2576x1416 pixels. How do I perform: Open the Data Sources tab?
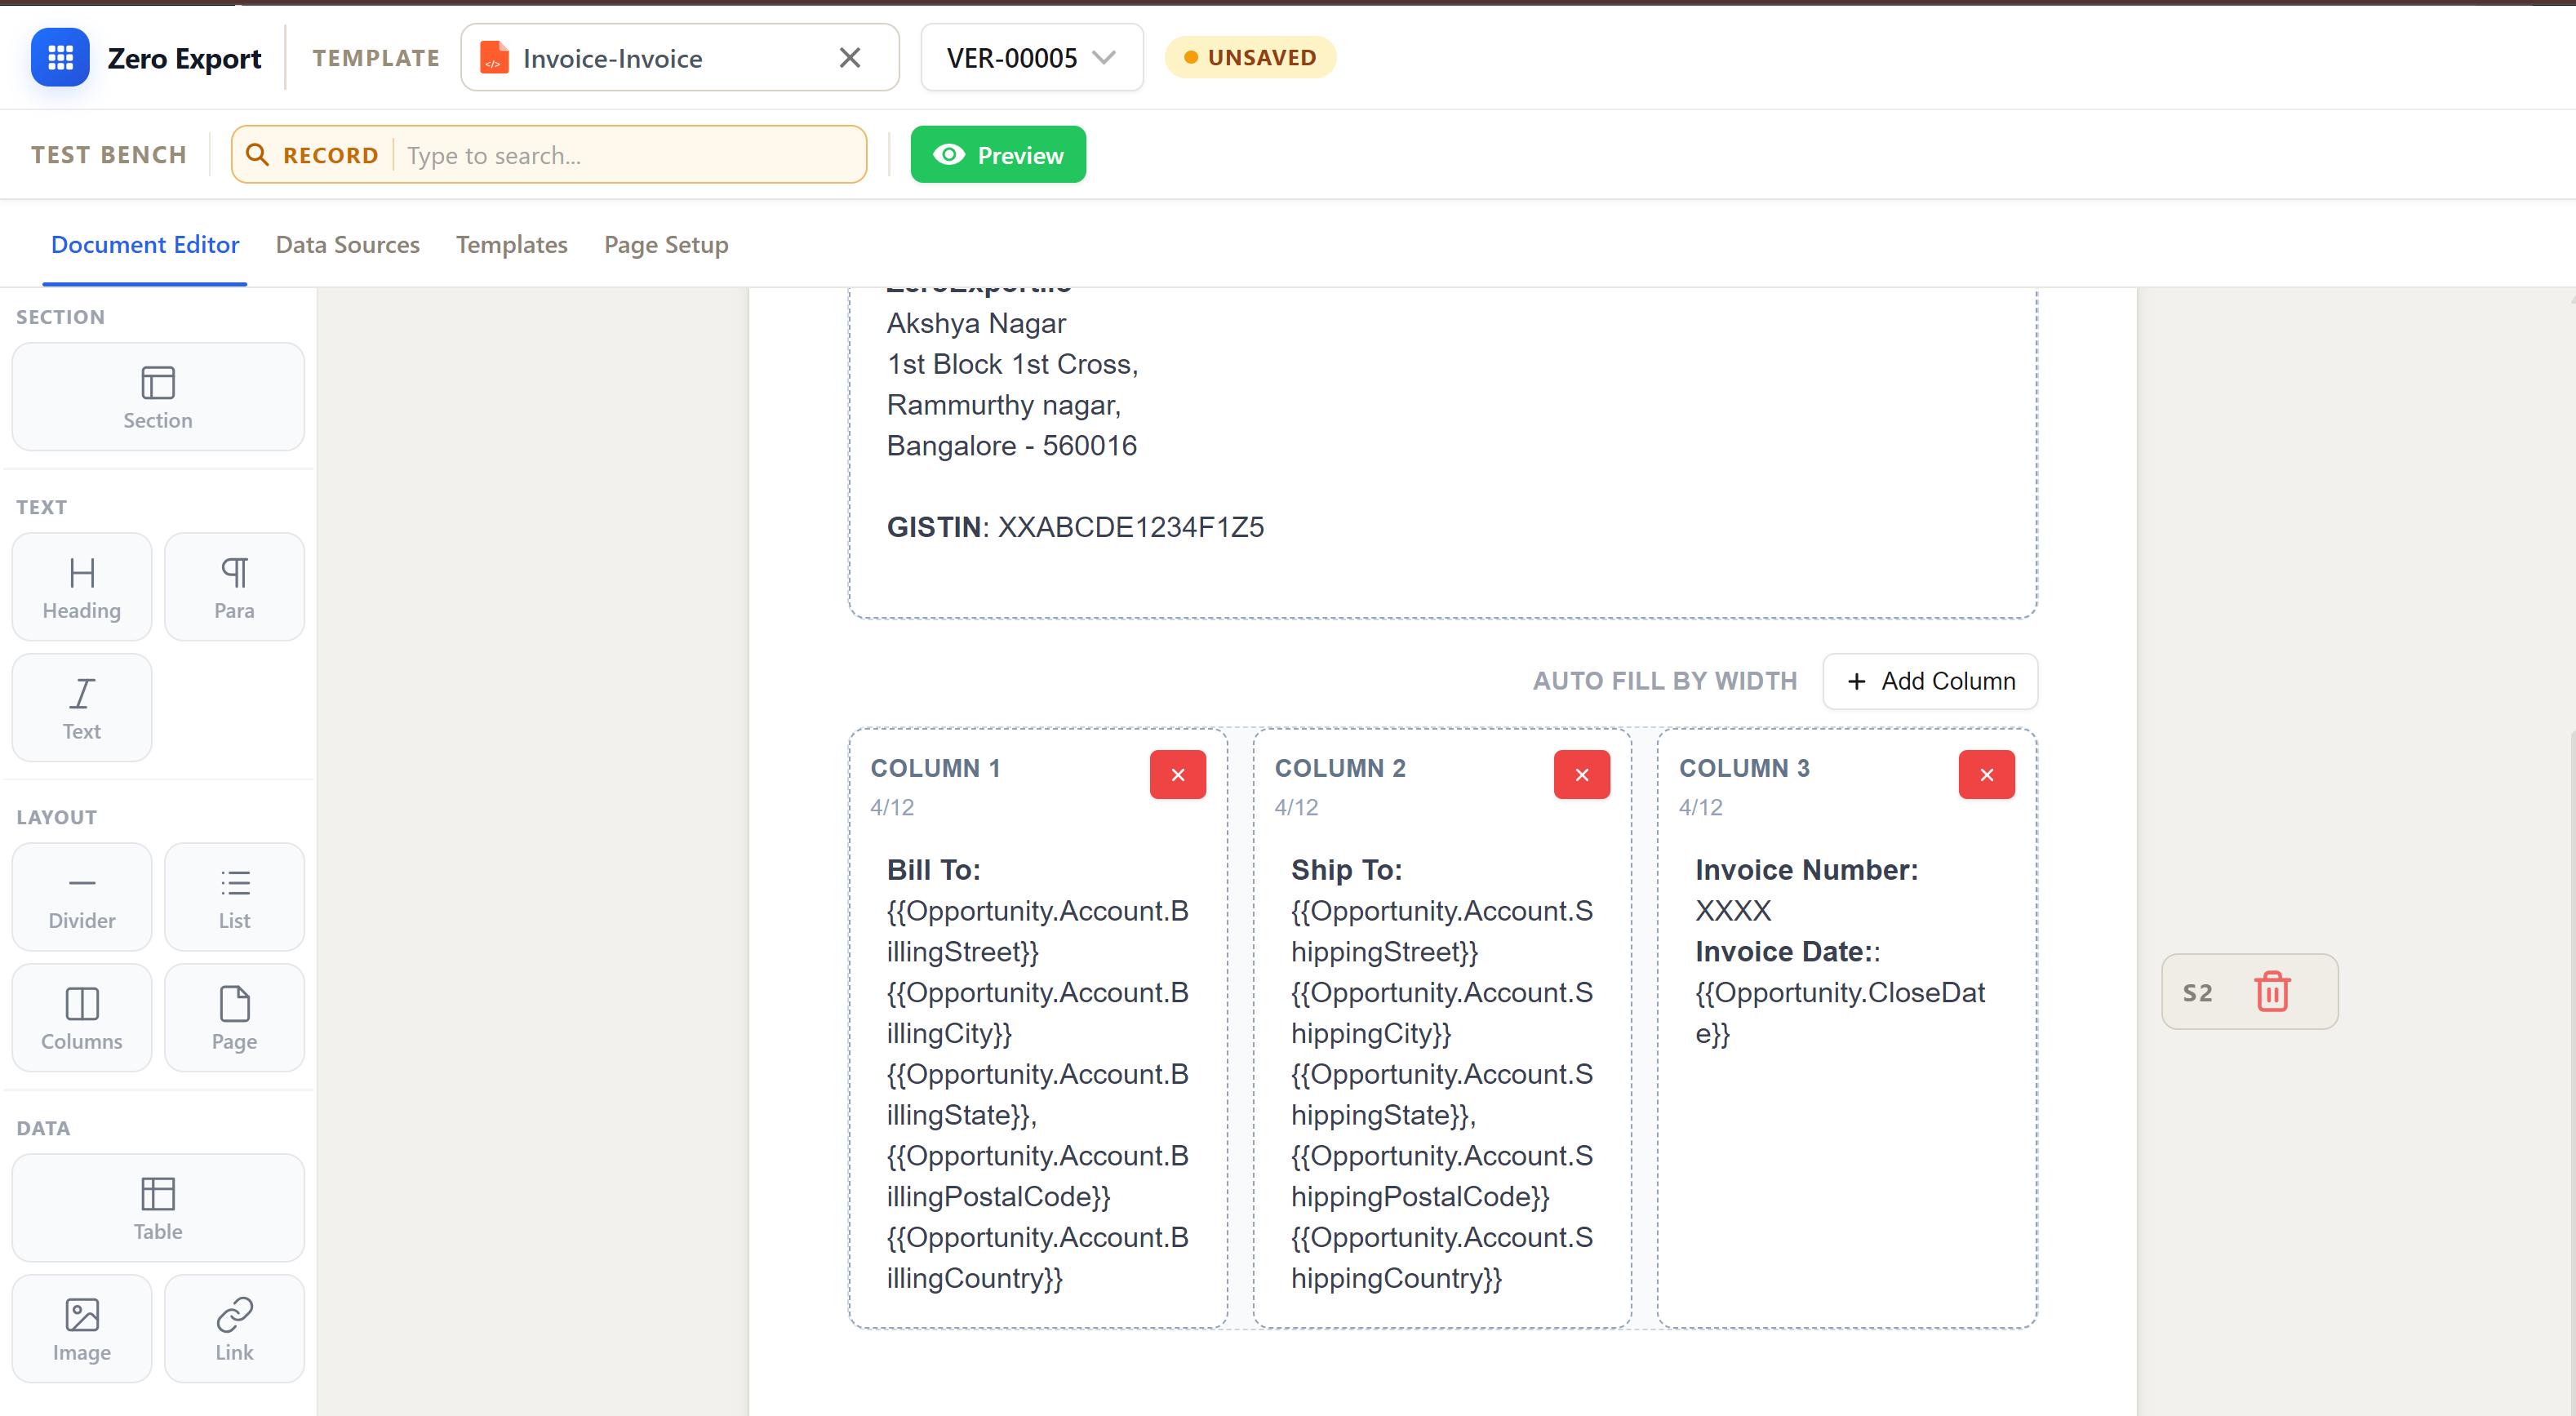(x=347, y=245)
